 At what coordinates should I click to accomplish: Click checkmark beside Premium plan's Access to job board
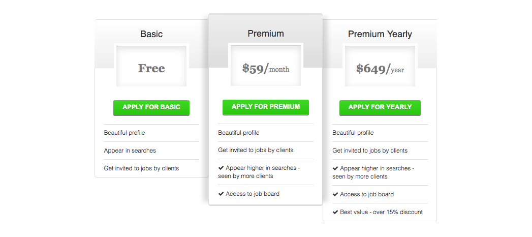(221, 194)
